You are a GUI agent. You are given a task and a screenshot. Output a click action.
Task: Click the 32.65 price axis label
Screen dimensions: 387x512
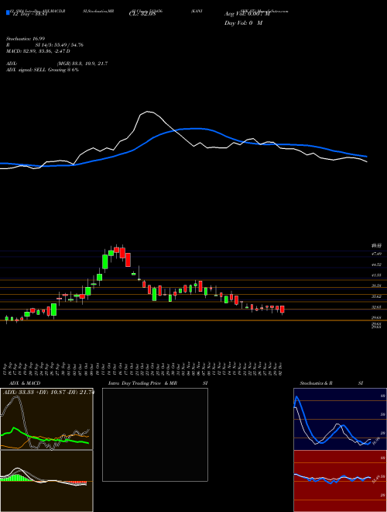(x=377, y=307)
